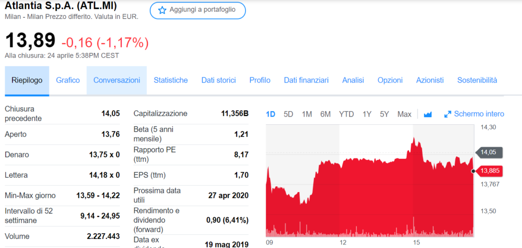Click the EPS (ttm) value 1,70
This screenshot has width=522, height=248.
click(241, 175)
